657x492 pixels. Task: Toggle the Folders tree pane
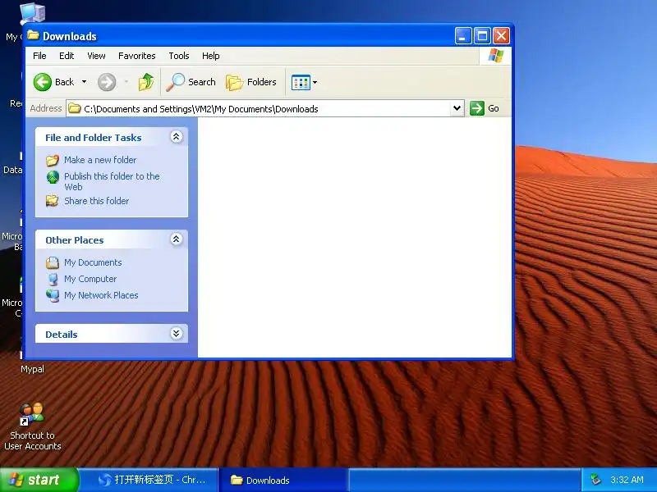(251, 82)
